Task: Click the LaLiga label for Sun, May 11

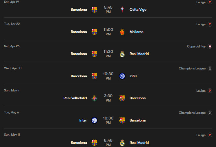Action: (201, 135)
